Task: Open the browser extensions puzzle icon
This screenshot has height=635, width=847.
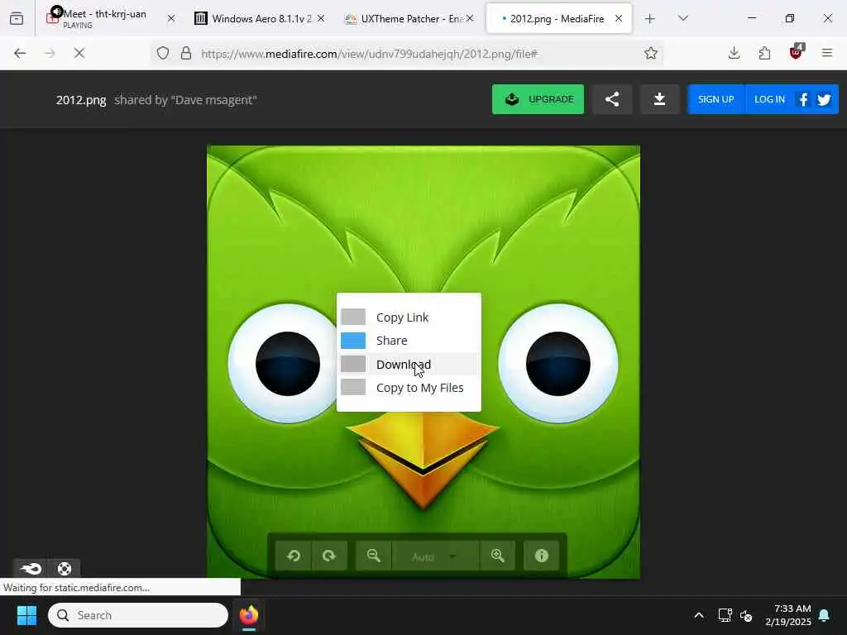Action: click(764, 53)
